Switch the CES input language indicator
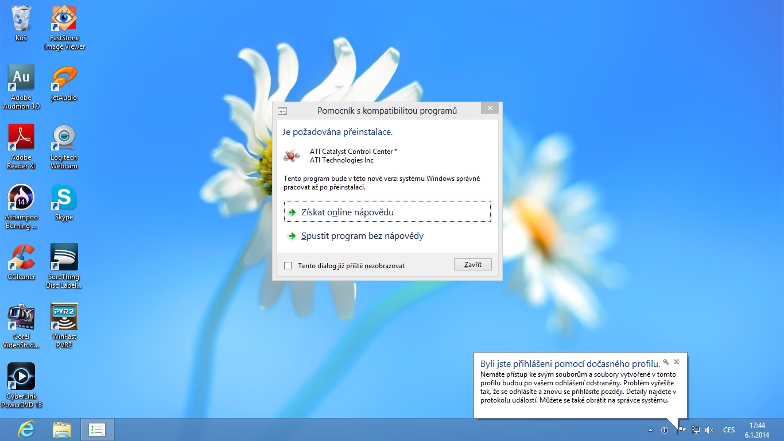Image resolution: width=784 pixels, height=441 pixels. point(729,430)
